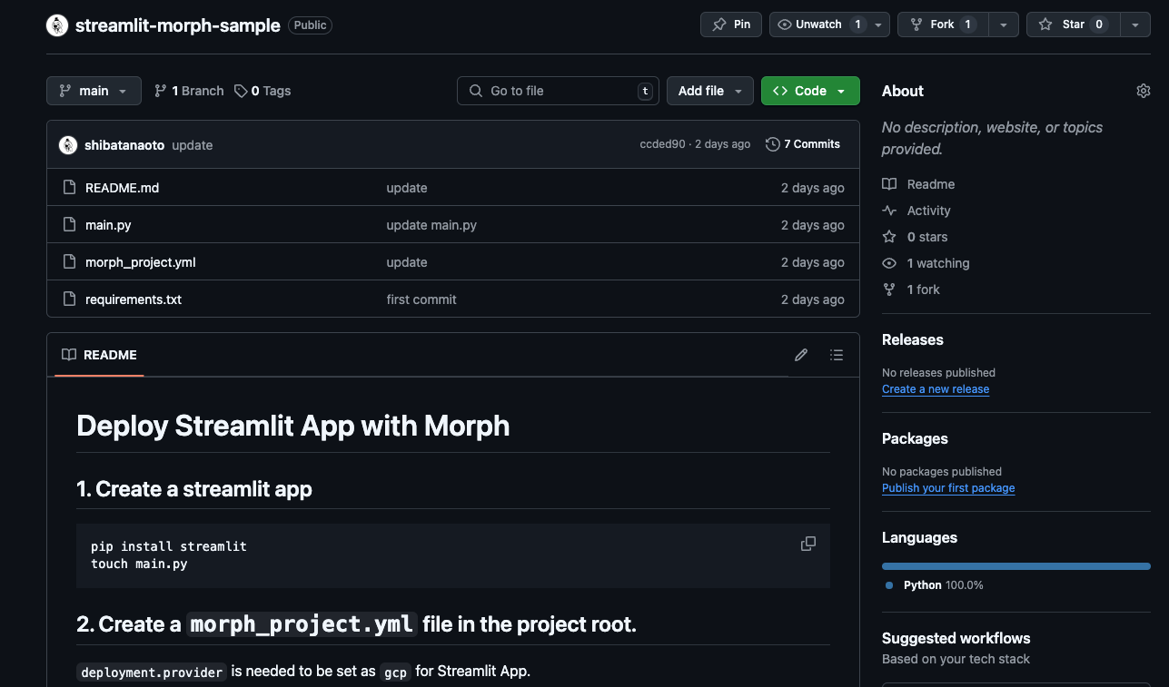Select the README tab
The height and width of the screenshot is (687, 1169).
tap(99, 355)
